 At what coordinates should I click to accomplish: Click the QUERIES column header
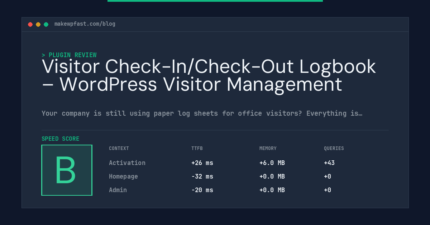point(334,148)
